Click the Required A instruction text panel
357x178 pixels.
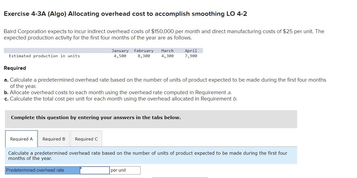point(148,155)
